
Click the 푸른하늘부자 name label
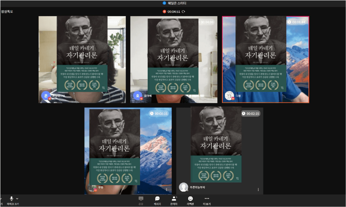coord(197,187)
